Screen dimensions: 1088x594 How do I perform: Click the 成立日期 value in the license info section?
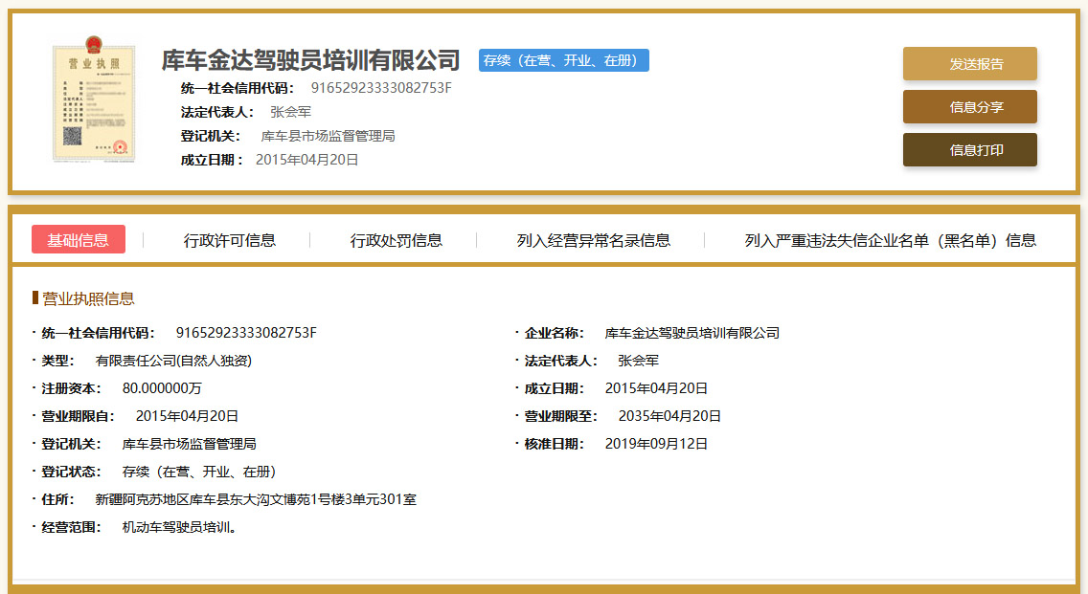tap(656, 388)
